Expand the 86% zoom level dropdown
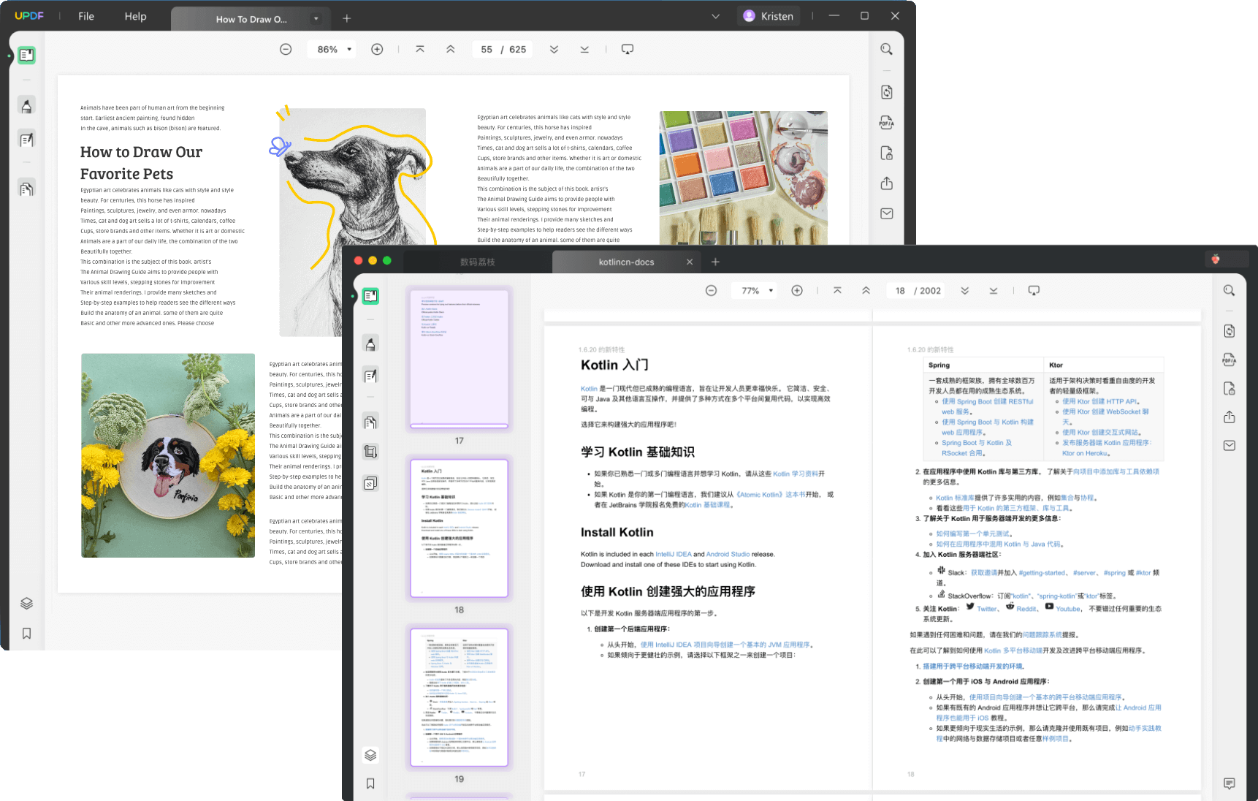 click(349, 50)
